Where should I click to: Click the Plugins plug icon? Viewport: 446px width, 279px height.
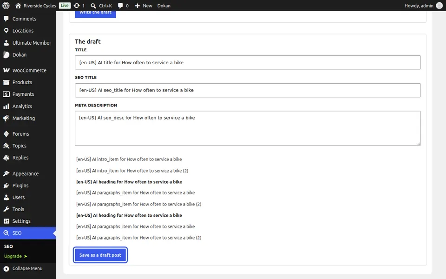(6, 186)
